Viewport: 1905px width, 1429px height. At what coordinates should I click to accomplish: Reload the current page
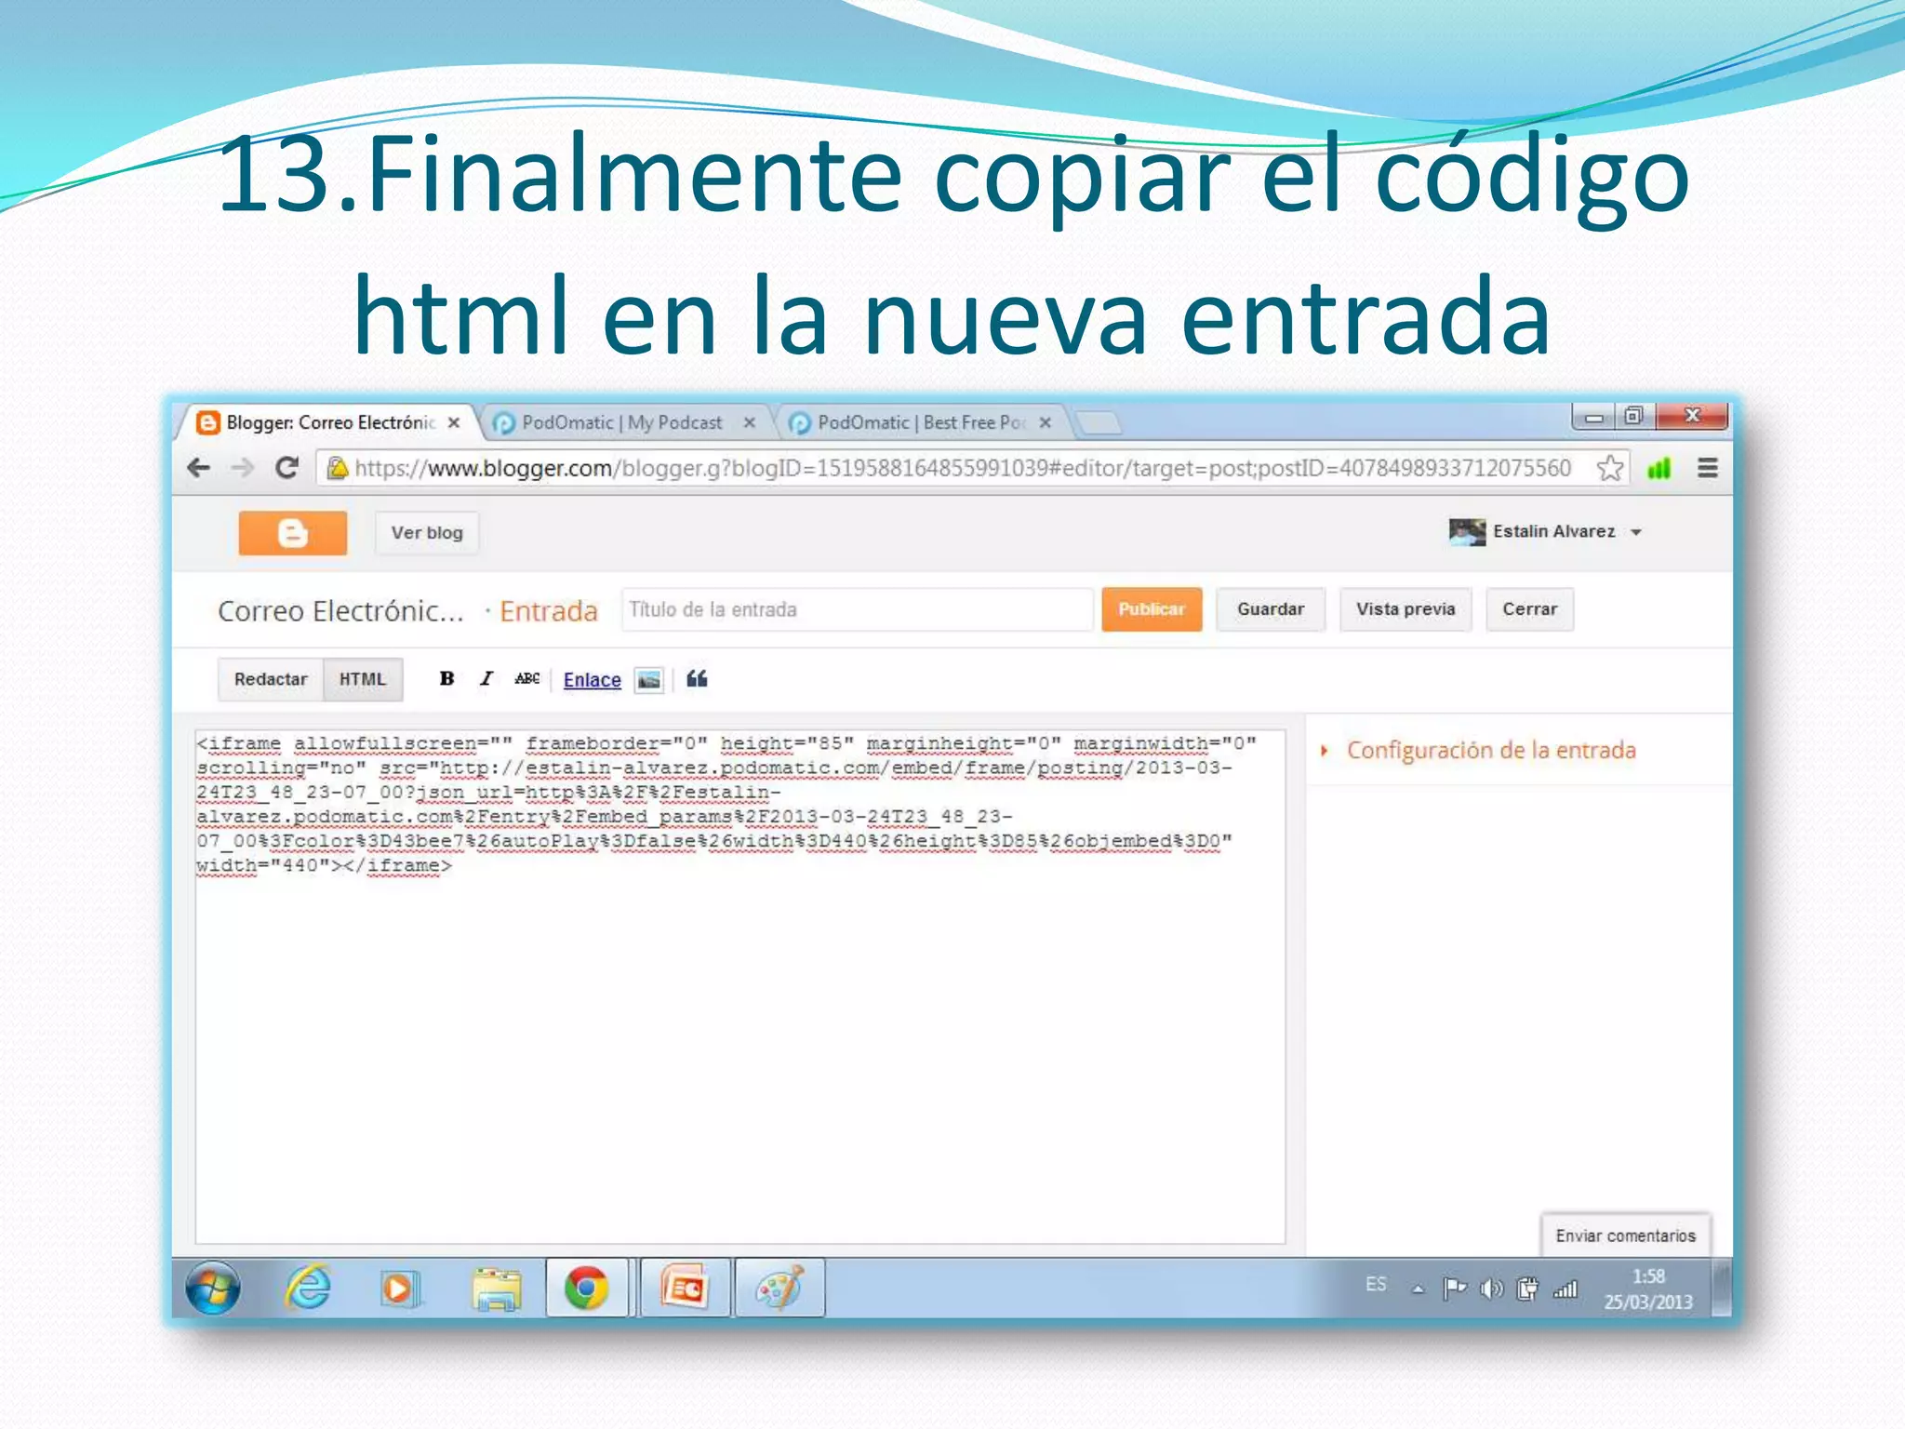286,468
